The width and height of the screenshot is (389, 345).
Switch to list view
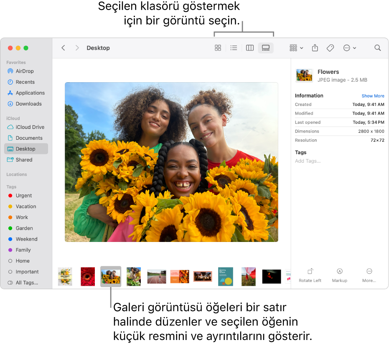[234, 48]
